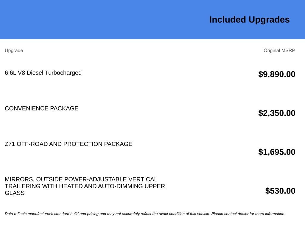Click TRAILERING WITH HEATED AND AUTO-DIMMING line
305x228 pixels.
[x=85, y=186]
